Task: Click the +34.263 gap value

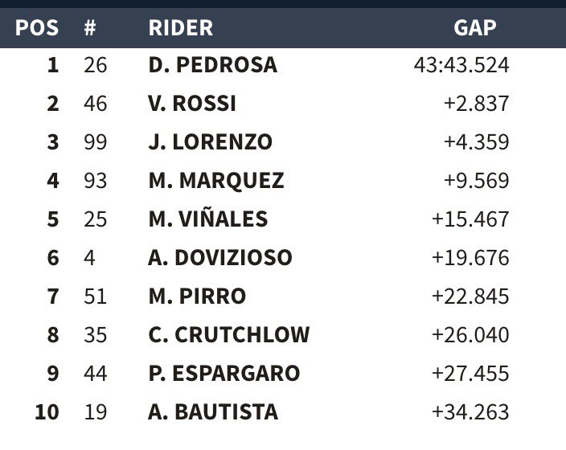Action: click(x=470, y=412)
